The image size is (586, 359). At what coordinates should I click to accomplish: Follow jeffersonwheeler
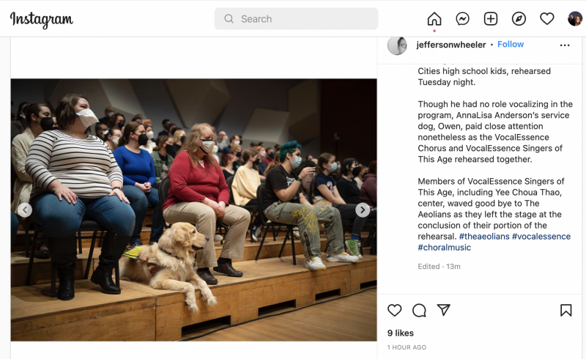(511, 44)
